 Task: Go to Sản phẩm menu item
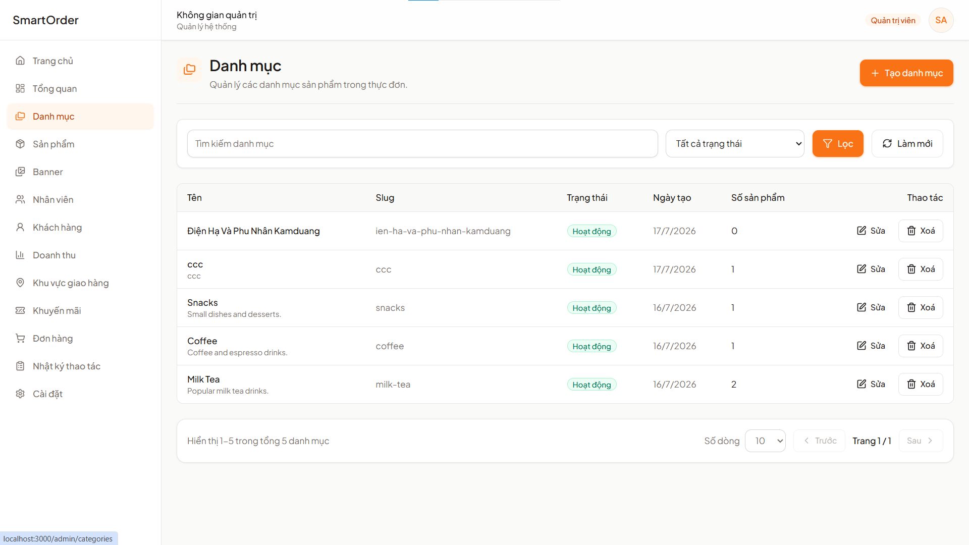pos(81,144)
